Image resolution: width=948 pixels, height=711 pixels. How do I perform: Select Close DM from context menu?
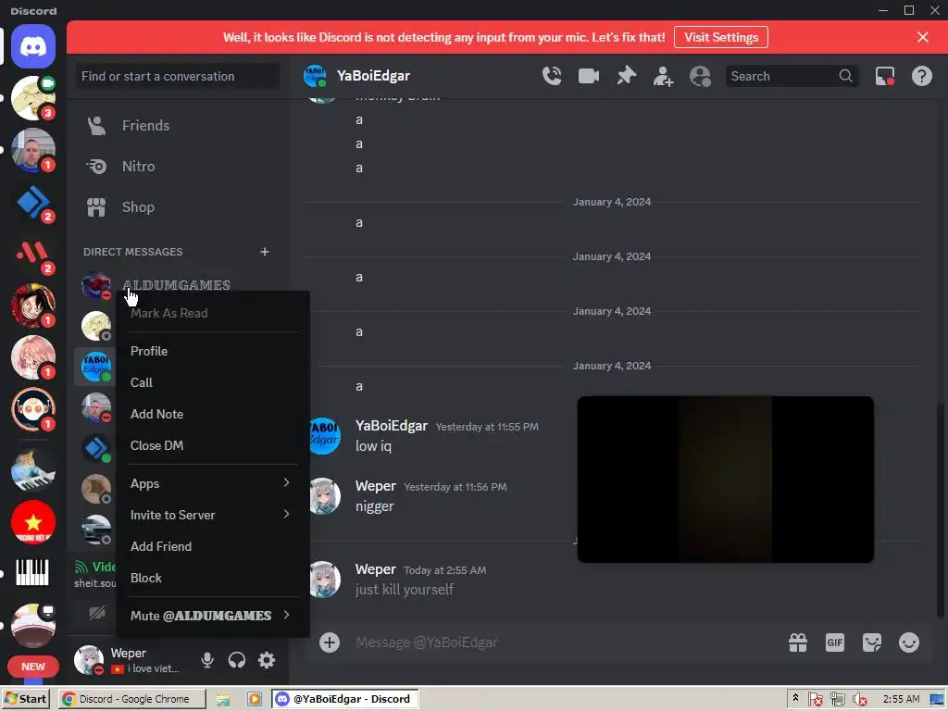tap(213, 445)
